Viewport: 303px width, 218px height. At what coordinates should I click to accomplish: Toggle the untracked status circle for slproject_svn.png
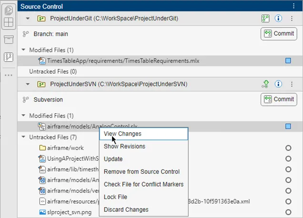pyautogui.click(x=288, y=213)
